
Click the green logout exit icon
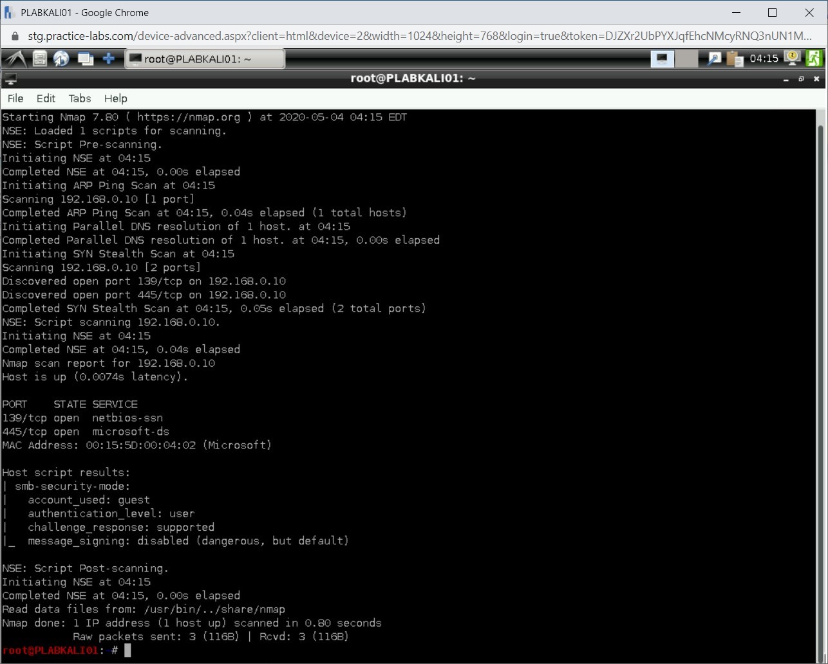[x=814, y=59]
